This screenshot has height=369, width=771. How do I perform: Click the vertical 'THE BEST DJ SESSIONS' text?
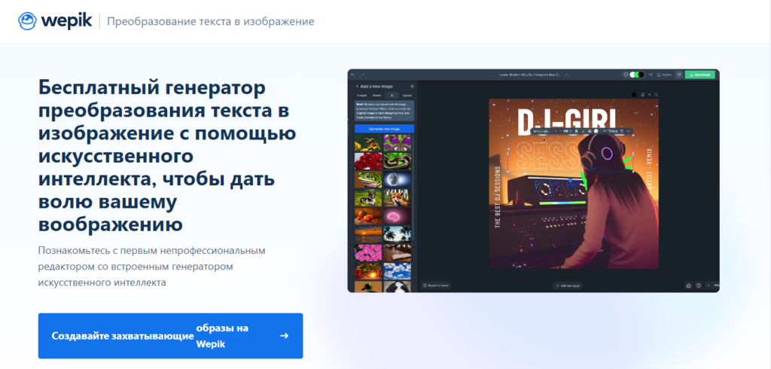[497, 197]
